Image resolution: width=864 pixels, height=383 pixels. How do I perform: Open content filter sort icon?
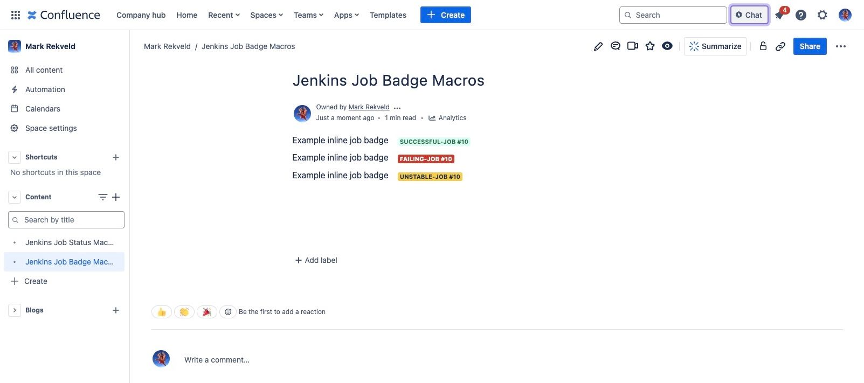(102, 197)
